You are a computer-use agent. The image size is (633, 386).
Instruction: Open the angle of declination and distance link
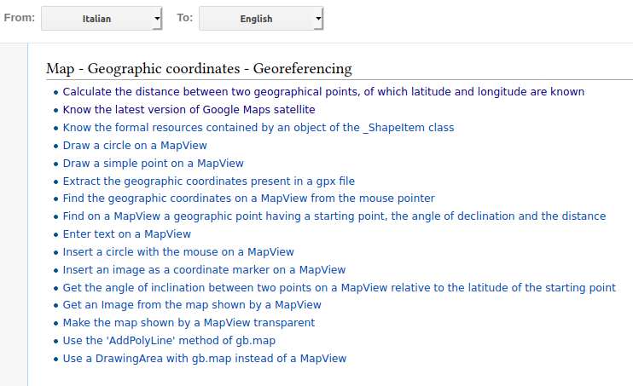click(334, 216)
